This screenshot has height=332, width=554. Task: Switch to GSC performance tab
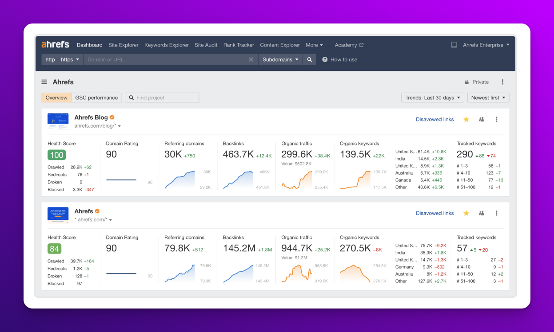point(96,98)
